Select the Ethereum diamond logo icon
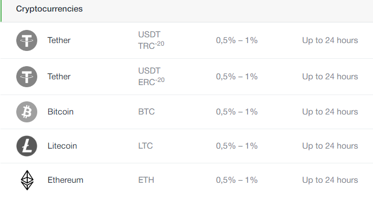 27,180
